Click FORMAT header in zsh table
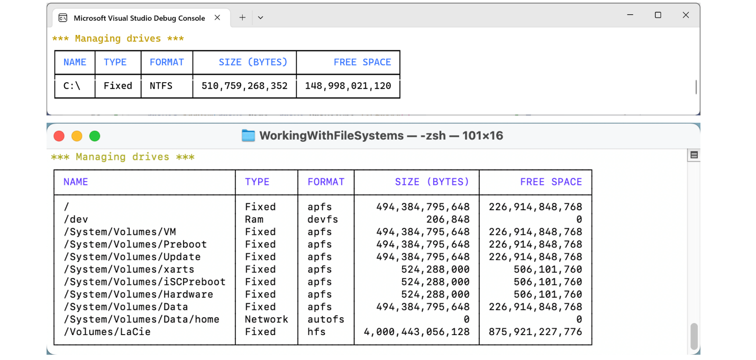Viewport: 756px width, 360px height. click(326, 182)
